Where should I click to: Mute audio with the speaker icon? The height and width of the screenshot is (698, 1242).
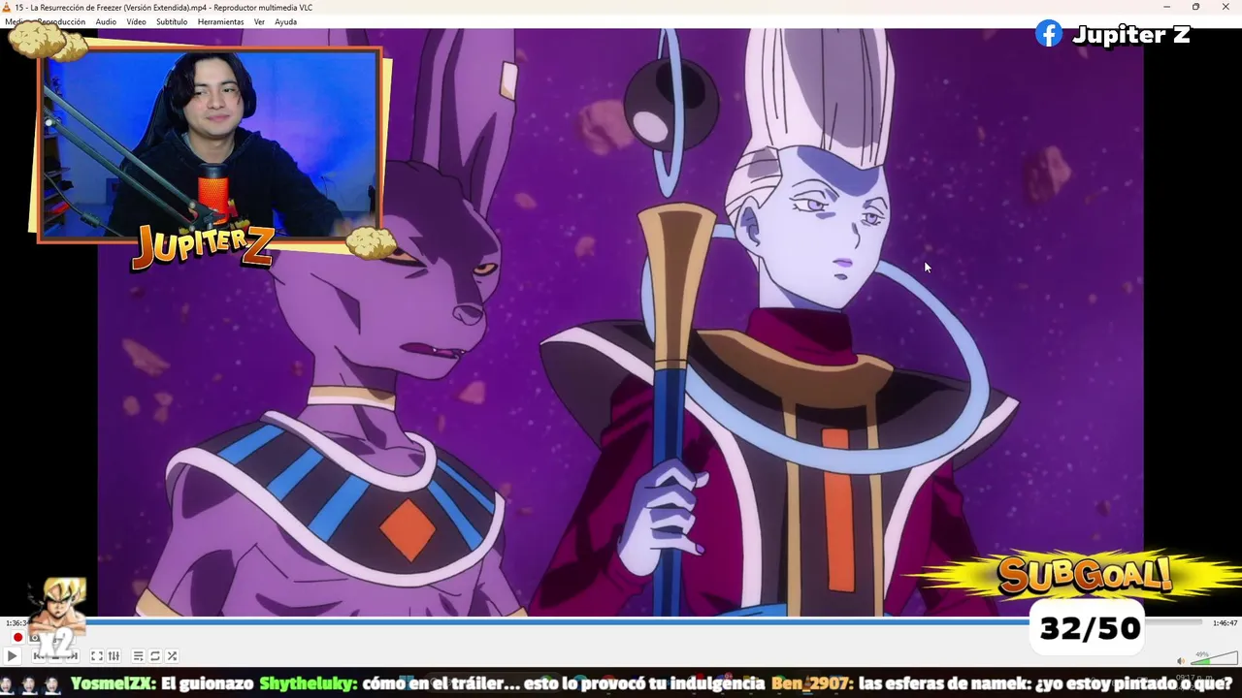tap(1181, 661)
